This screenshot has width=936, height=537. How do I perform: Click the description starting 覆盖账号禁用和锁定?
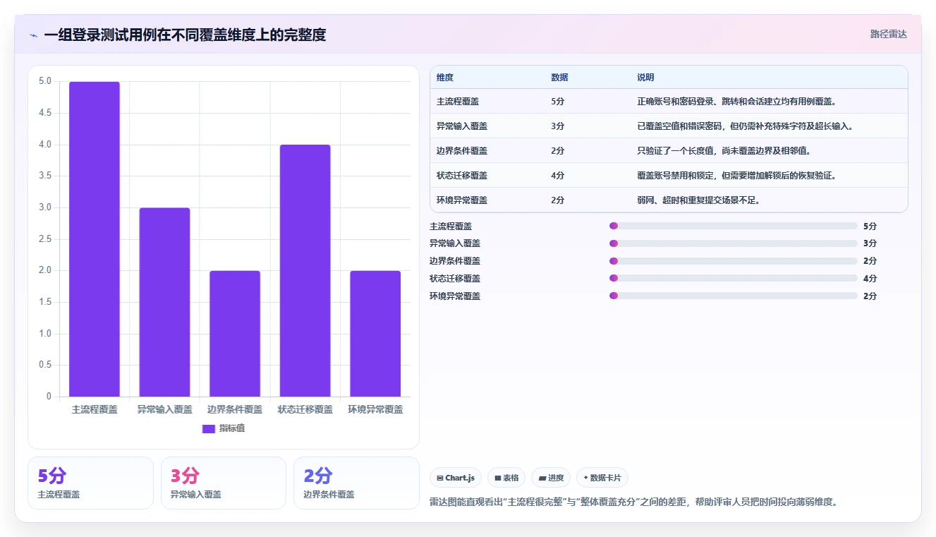click(737, 176)
